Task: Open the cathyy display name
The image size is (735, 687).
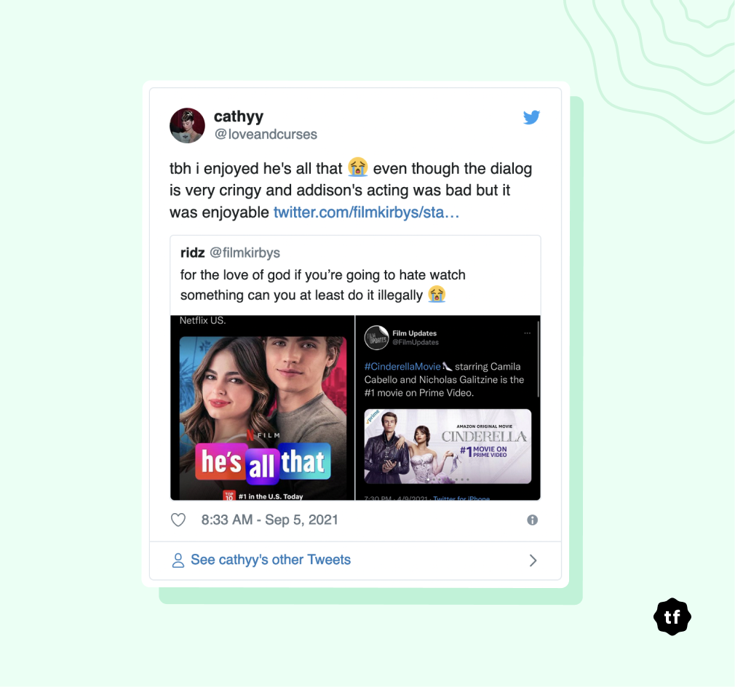Action: [x=239, y=116]
